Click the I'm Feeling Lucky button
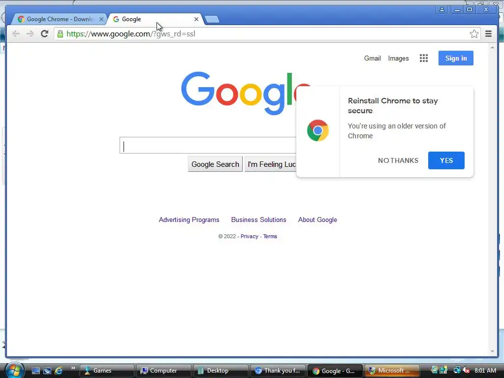Viewport: 504px width, 378px height. [271, 164]
